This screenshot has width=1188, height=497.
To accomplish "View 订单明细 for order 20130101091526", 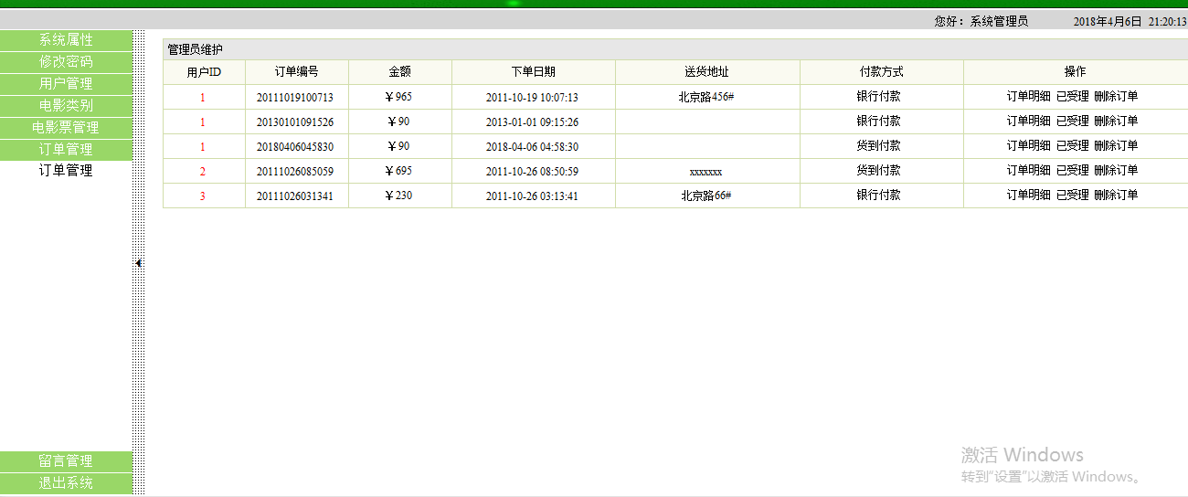I will pyautogui.click(x=1029, y=121).
